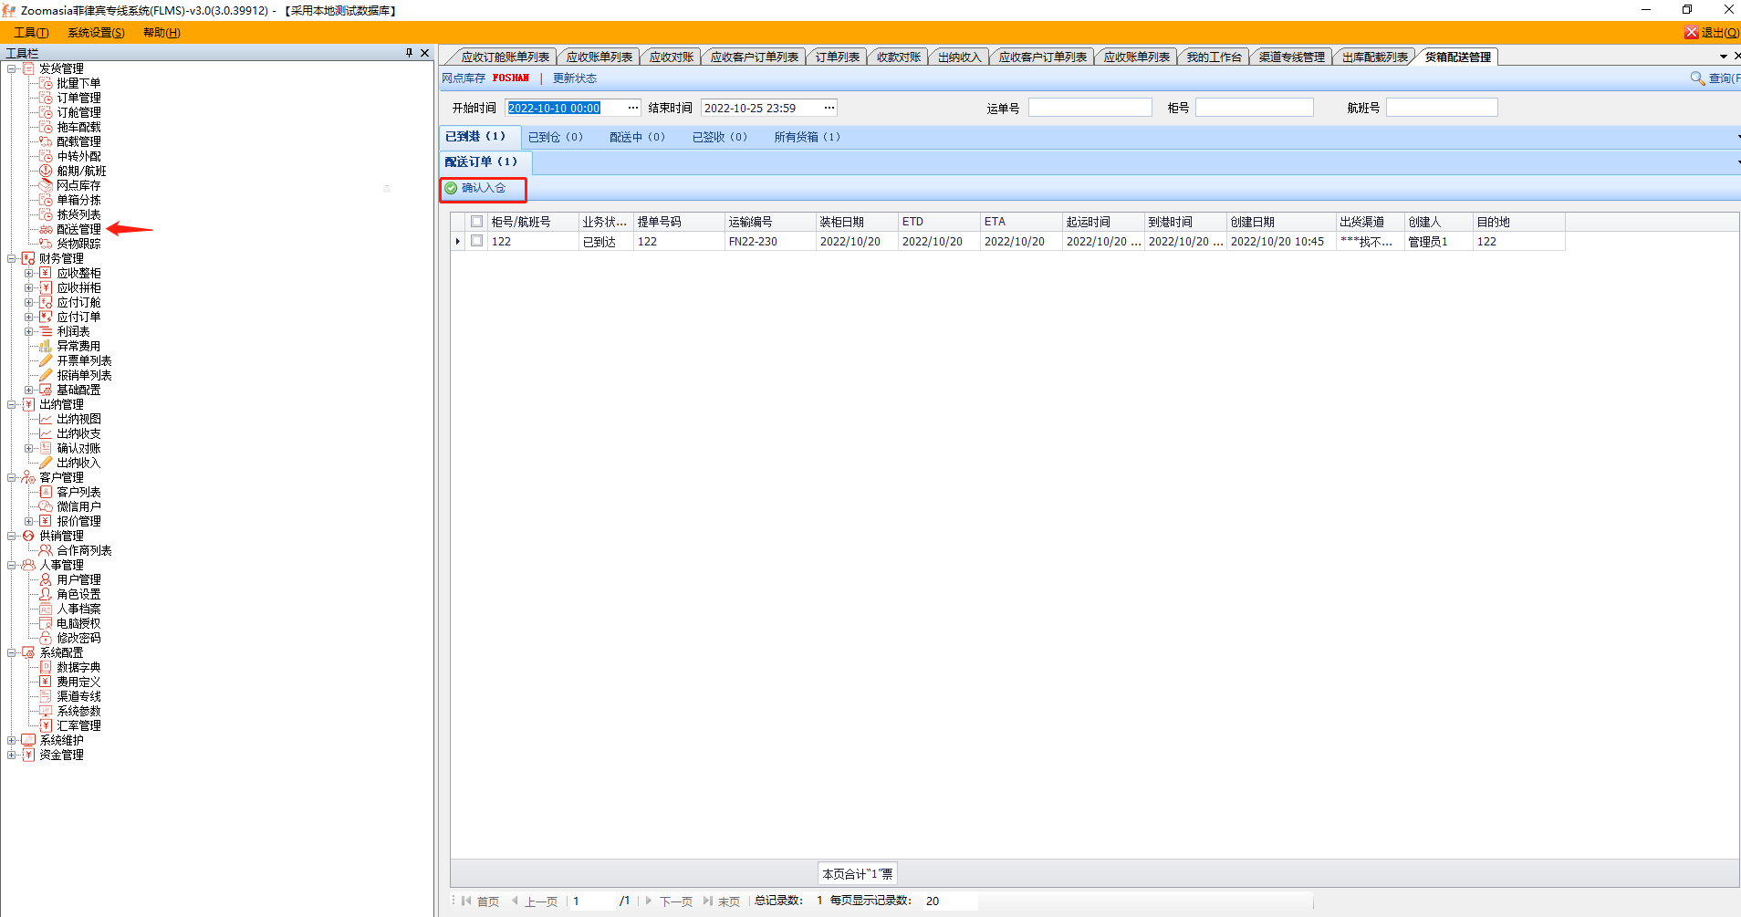Open 船期/航班 in the sidebar
This screenshot has width=1741, height=917.
click(81, 171)
